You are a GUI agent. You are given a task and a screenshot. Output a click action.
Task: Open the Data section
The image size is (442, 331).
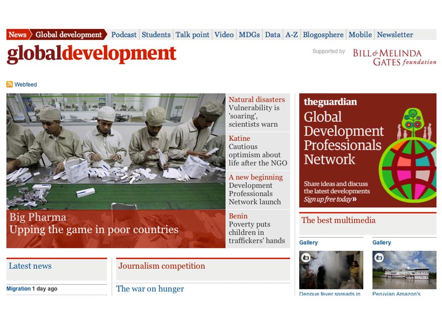pyautogui.click(x=273, y=34)
